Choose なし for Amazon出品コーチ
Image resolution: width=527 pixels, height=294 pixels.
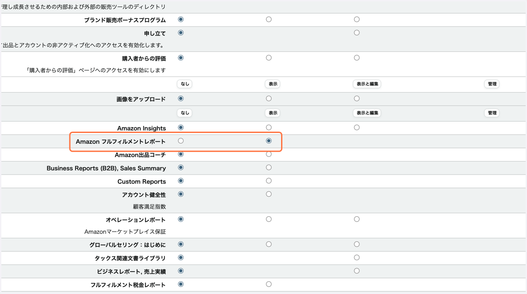pyautogui.click(x=180, y=154)
